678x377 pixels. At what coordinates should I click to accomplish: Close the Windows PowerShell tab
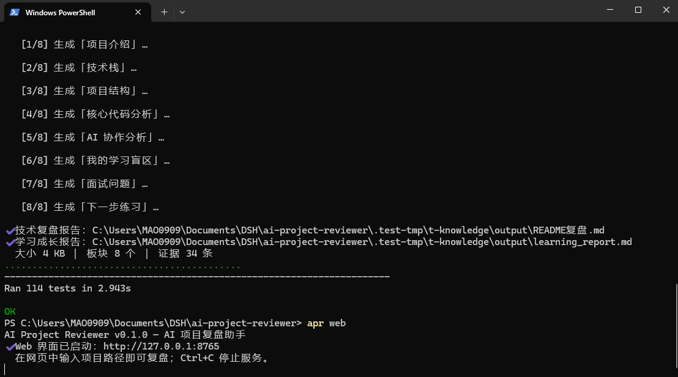[x=138, y=12]
